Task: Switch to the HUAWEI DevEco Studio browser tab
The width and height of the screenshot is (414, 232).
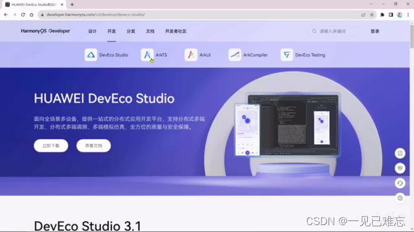Action: click(34, 5)
